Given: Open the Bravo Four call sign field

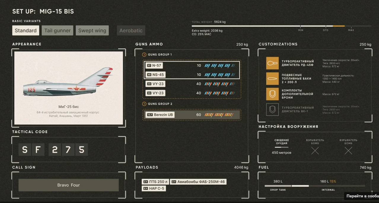Looking at the screenshot, I should coord(69,185).
